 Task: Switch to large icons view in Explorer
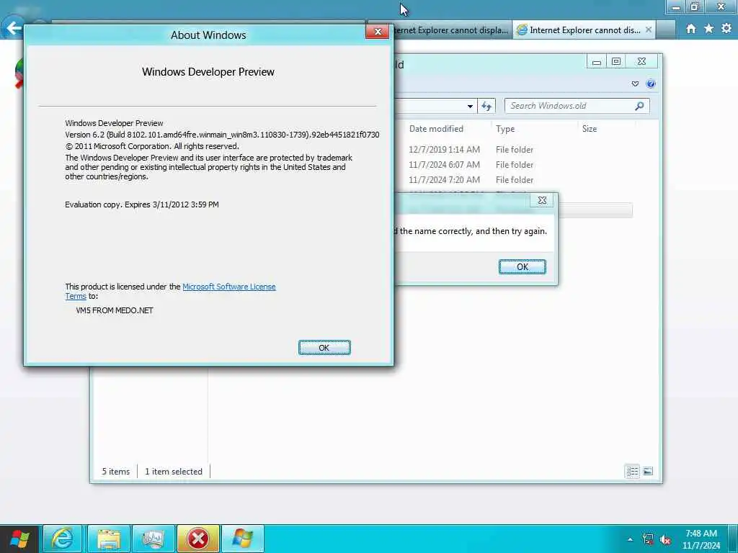tap(648, 471)
